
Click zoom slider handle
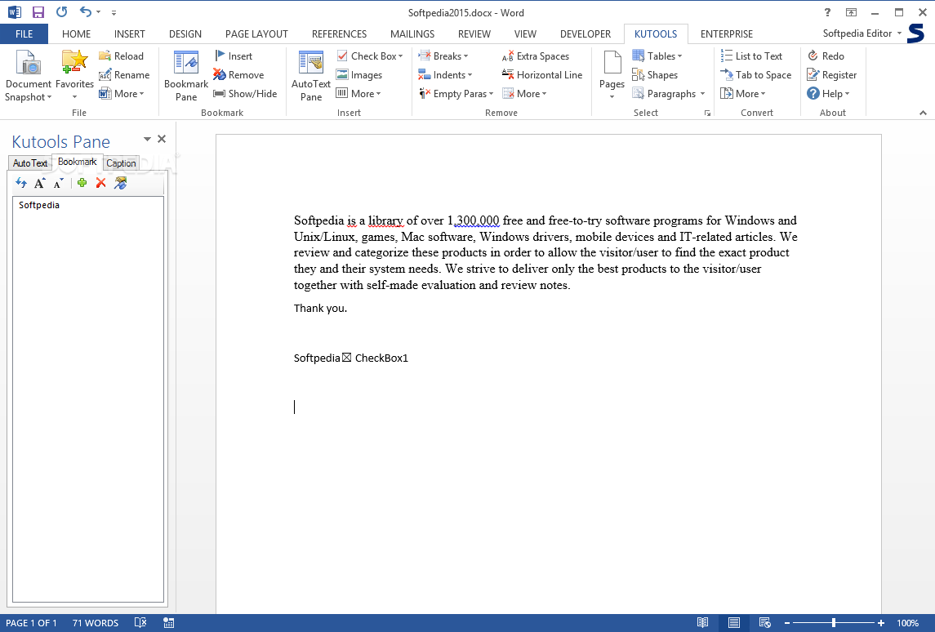[x=834, y=623]
